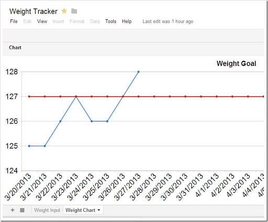
Task: Expand Weight Chart tab dropdown arrow
Action: pos(99,210)
